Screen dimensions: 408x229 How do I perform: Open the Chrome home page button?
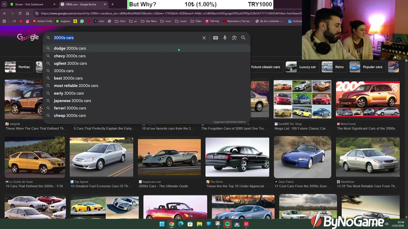pos(27,13)
